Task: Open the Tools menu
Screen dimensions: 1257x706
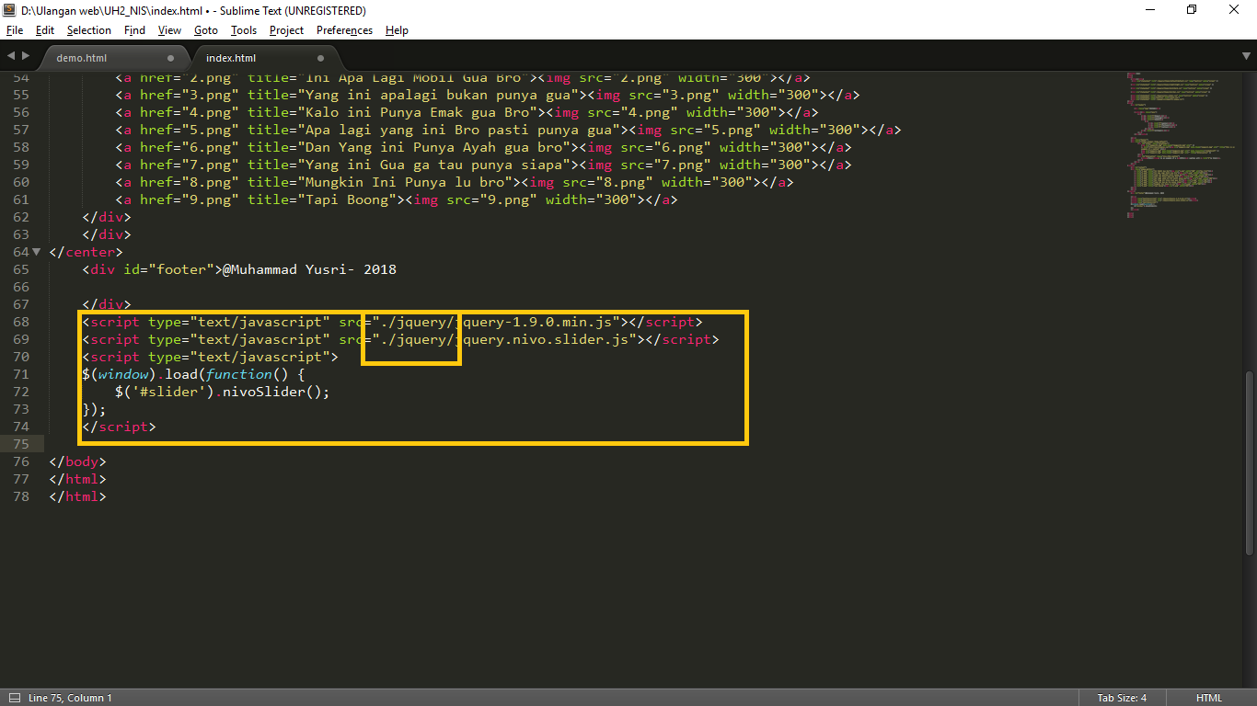Action: [244, 30]
